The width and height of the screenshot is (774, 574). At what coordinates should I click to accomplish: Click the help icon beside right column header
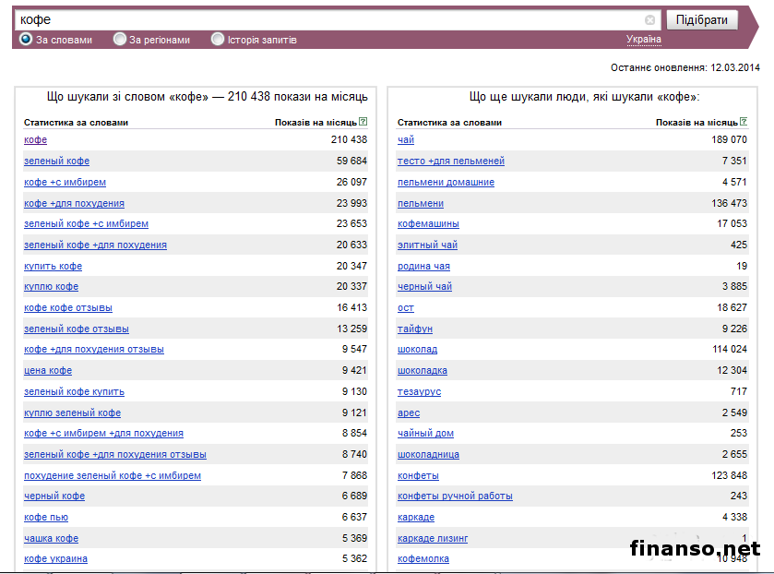point(743,122)
